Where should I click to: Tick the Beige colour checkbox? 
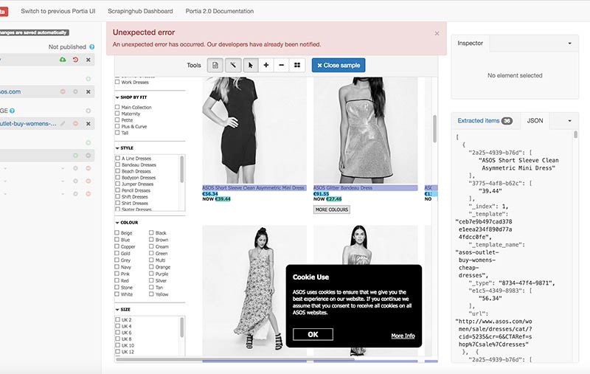click(117, 232)
